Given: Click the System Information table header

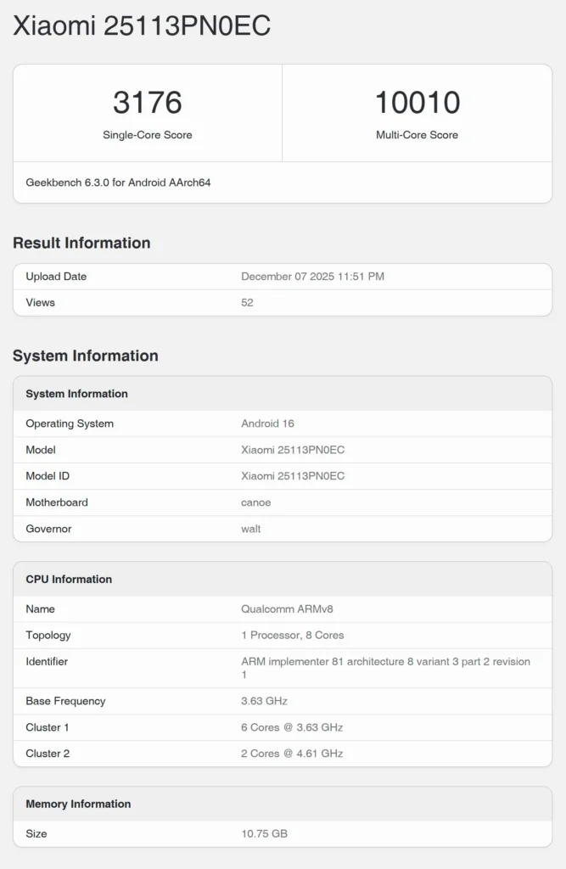Looking at the screenshot, I should pyautogui.click(x=76, y=394).
